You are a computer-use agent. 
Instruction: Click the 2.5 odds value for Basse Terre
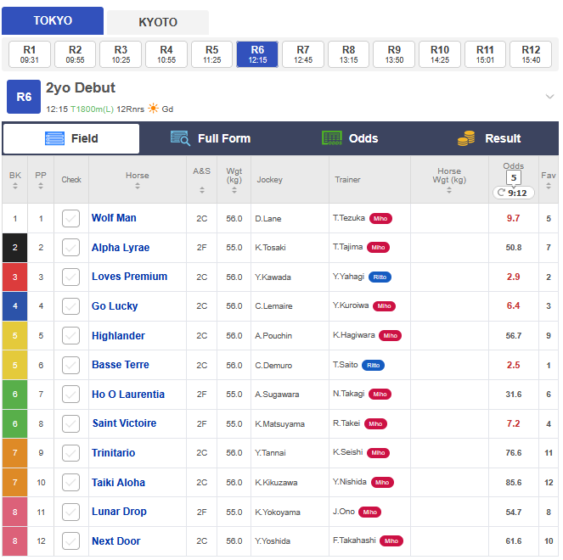tap(513, 365)
